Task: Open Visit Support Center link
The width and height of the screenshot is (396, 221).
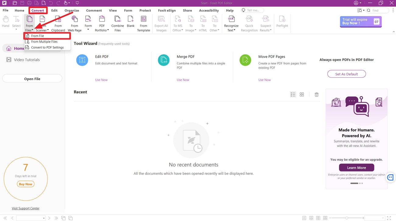Action: point(26,208)
